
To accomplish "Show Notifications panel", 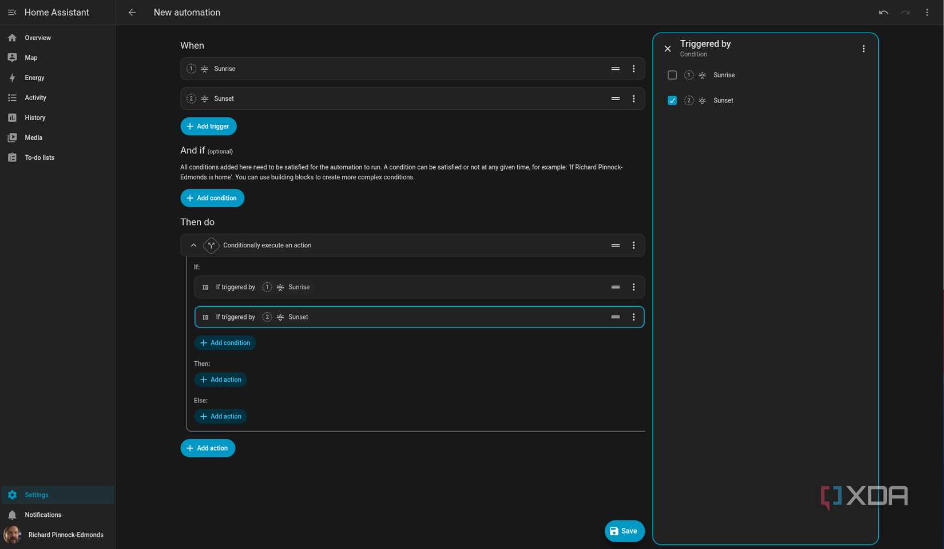I will [x=57, y=515].
